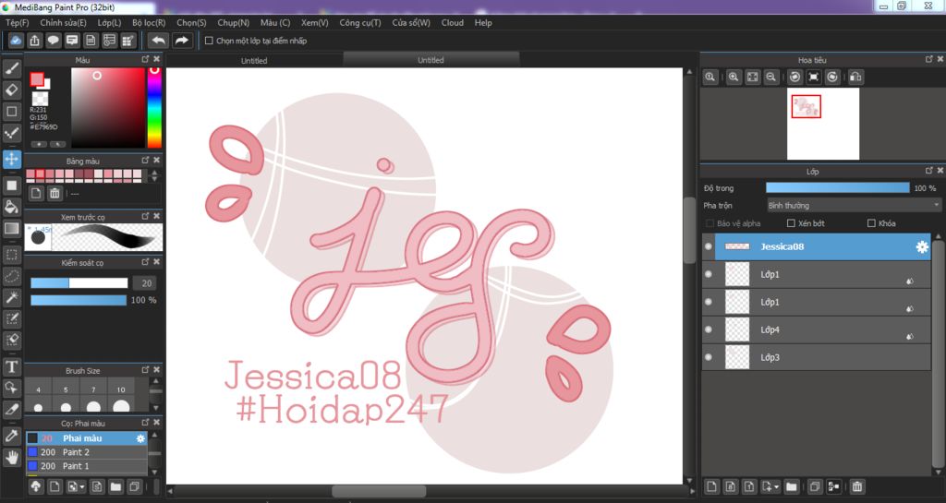Screen dimensions: 946x503
Task: Zoom out on the navigator
Action: [771, 78]
